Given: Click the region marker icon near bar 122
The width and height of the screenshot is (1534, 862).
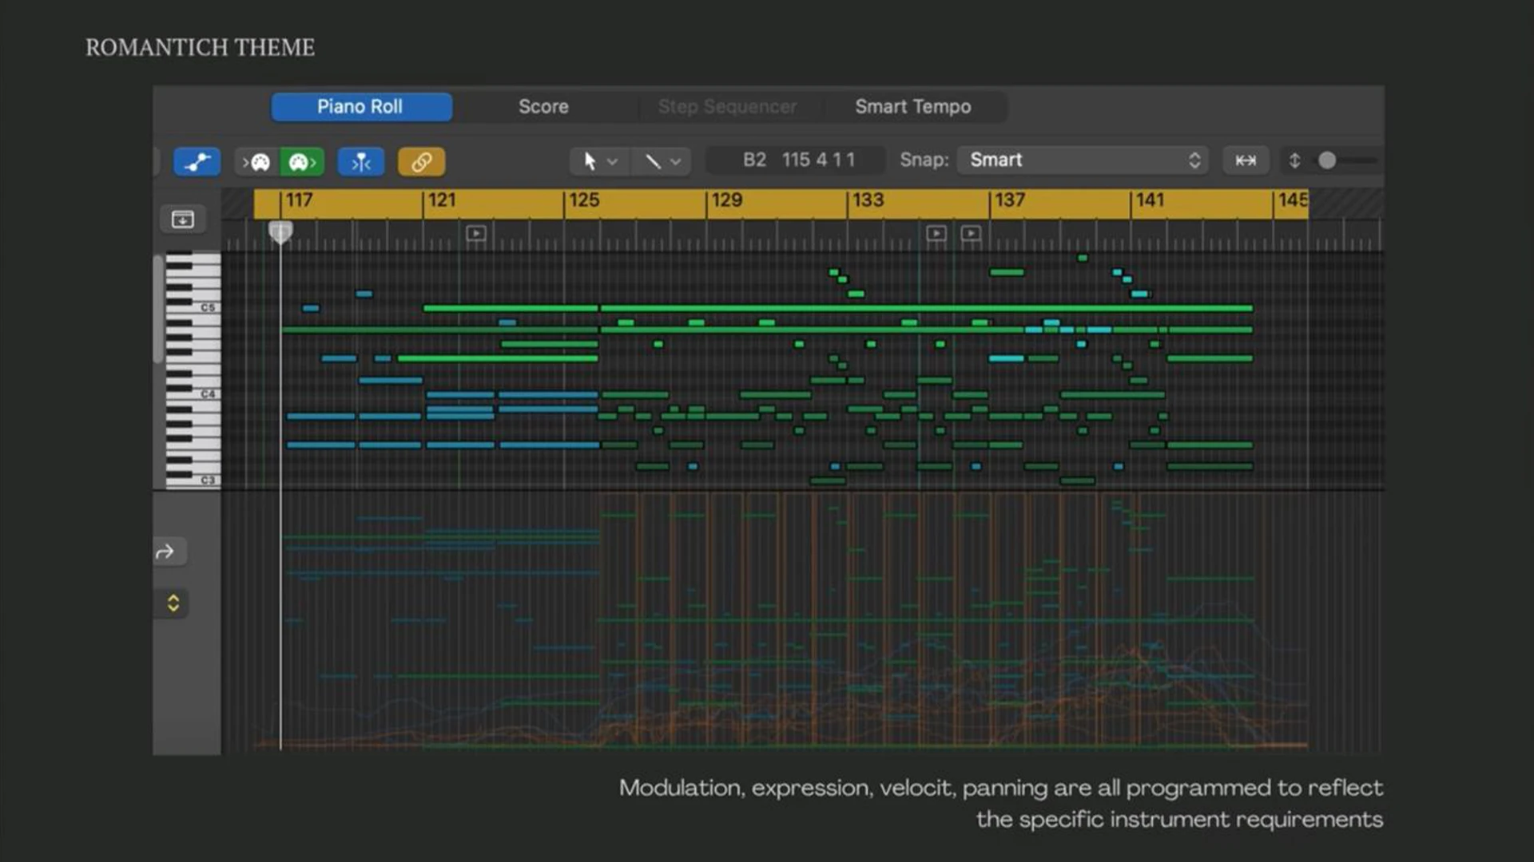Looking at the screenshot, I should coord(476,234).
